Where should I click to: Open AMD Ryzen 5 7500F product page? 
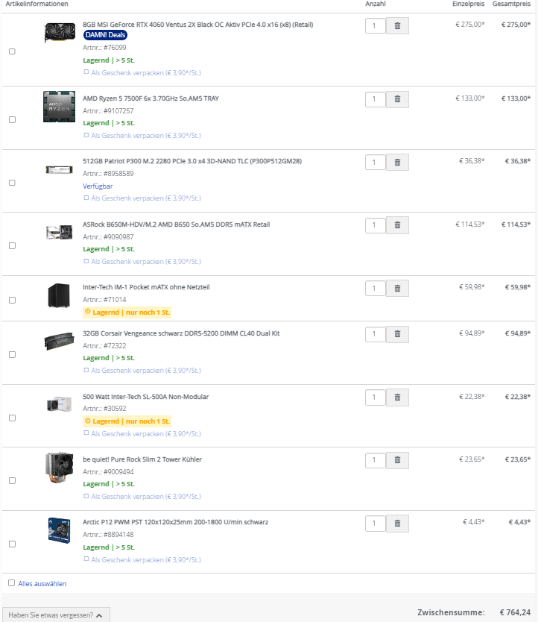pos(151,98)
